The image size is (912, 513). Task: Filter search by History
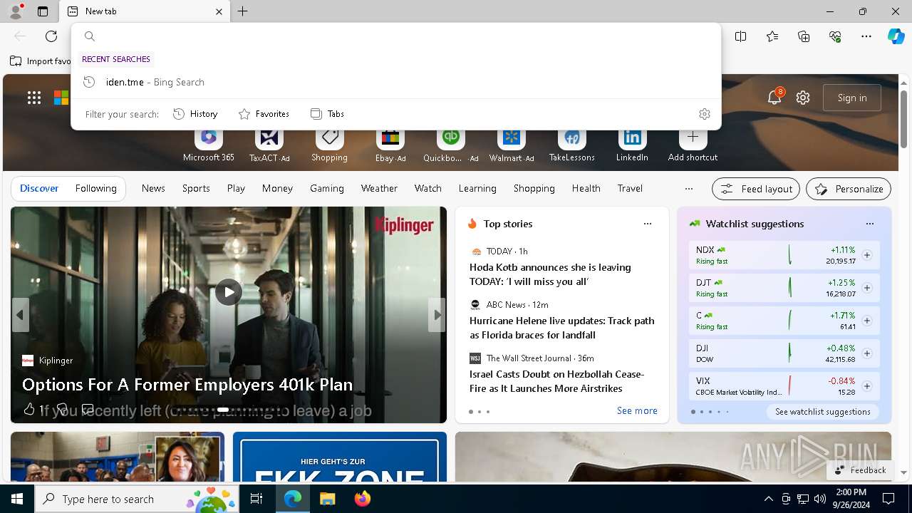195,114
